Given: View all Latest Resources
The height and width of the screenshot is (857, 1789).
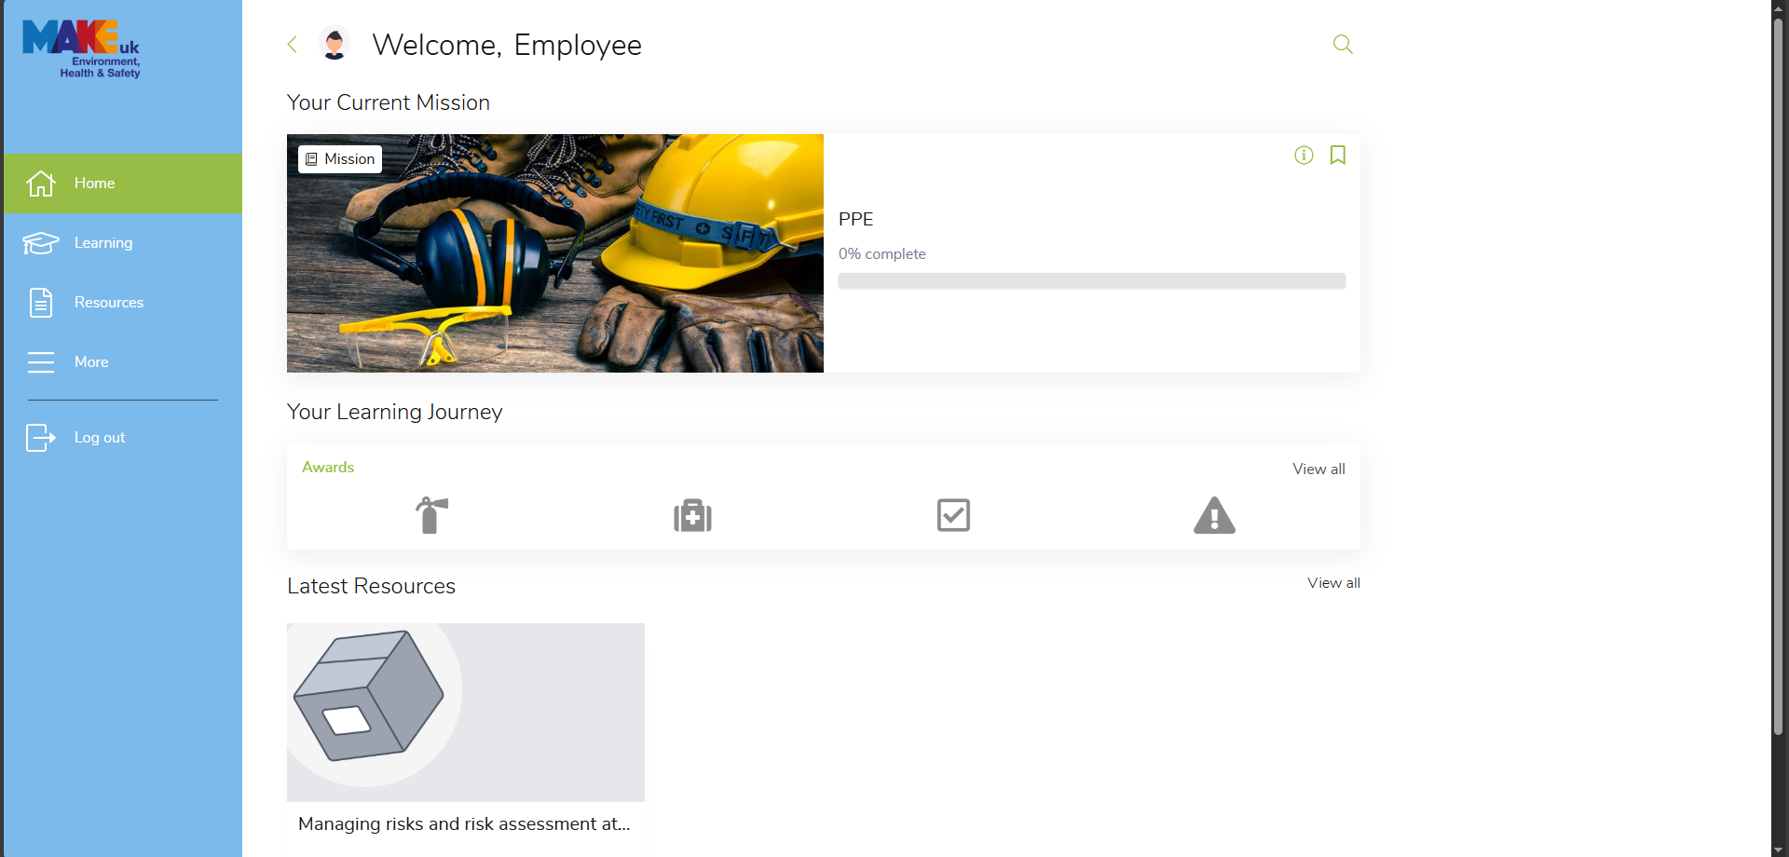Looking at the screenshot, I should coord(1332,583).
